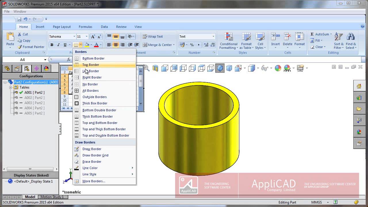Viewport: 368px width, 207px height.
Task: Click More Borders... option
Action: [105, 181]
